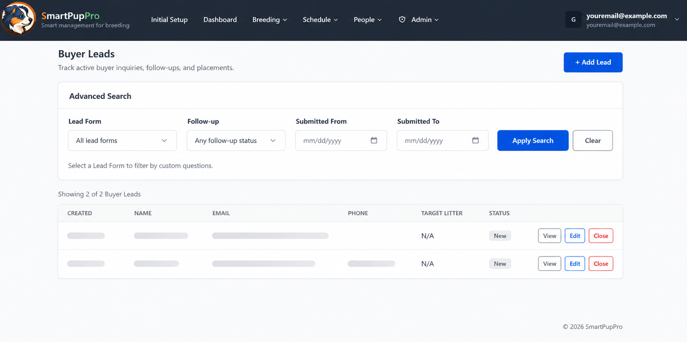Viewport: 687px width, 342px height.
Task: Click the EMAIL column header
Action: [x=221, y=213]
